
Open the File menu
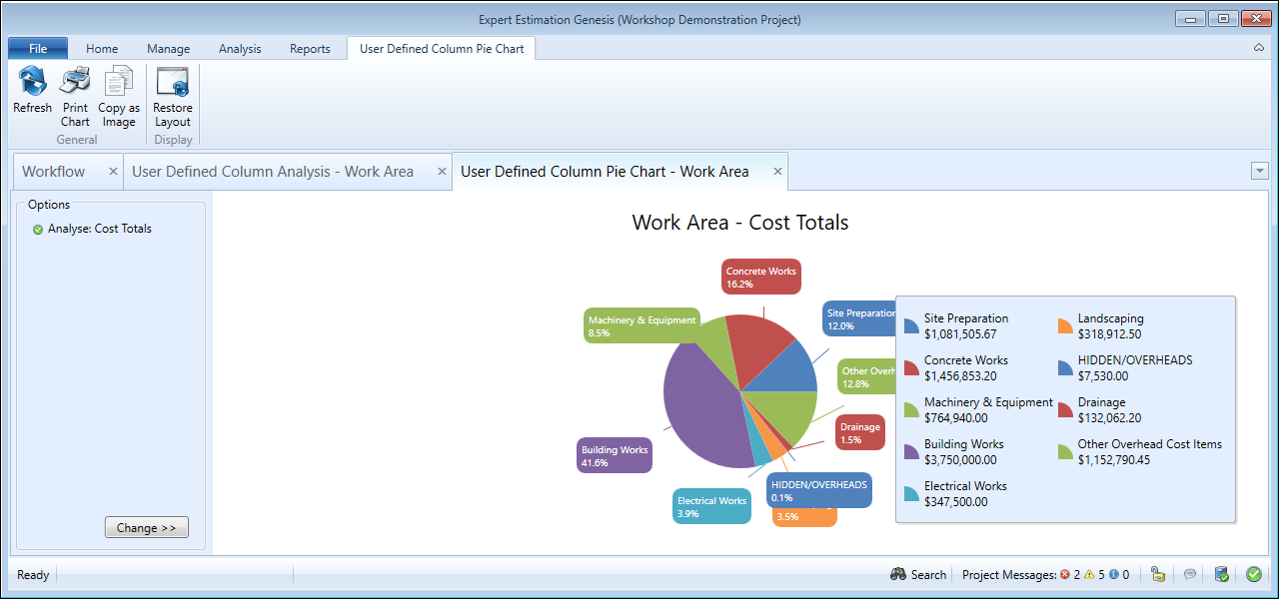38,48
